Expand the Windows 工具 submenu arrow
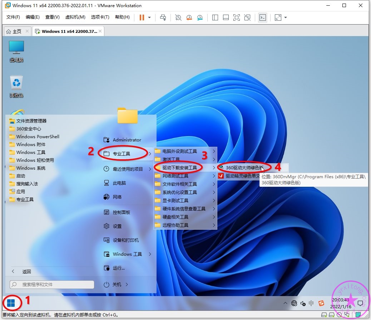Image resolution: width=371 pixels, height=320 pixels. click(150, 254)
